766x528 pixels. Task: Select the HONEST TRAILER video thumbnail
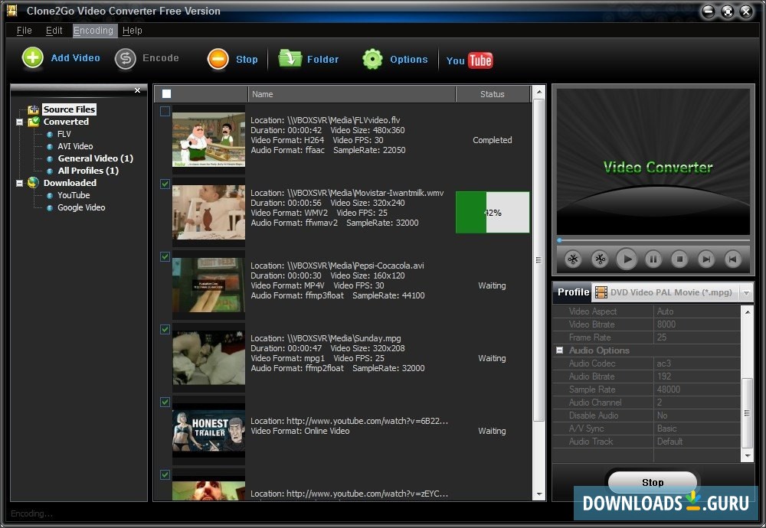click(208, 431)
